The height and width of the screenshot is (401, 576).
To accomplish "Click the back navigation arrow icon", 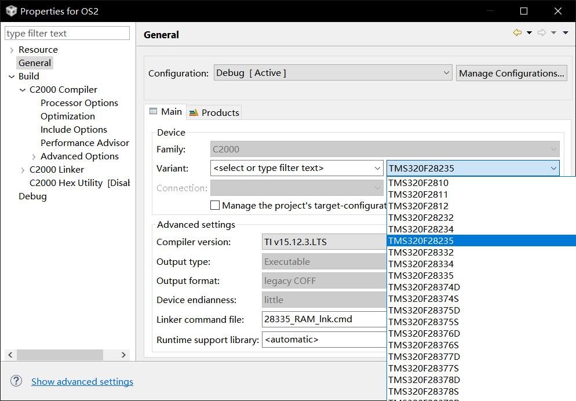I will pyautogui.click(x=517, y=33).
